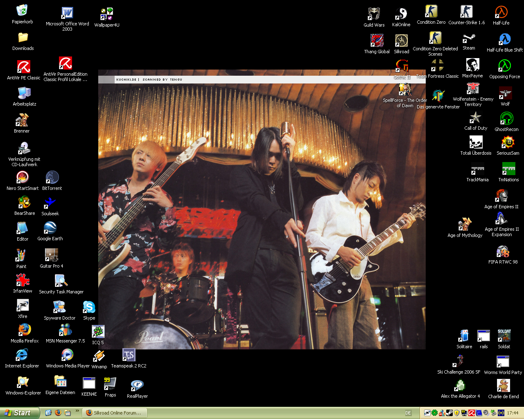The image size is (524, 419).
Task: Select the TrackMania game icon
Action: (477, 169)
